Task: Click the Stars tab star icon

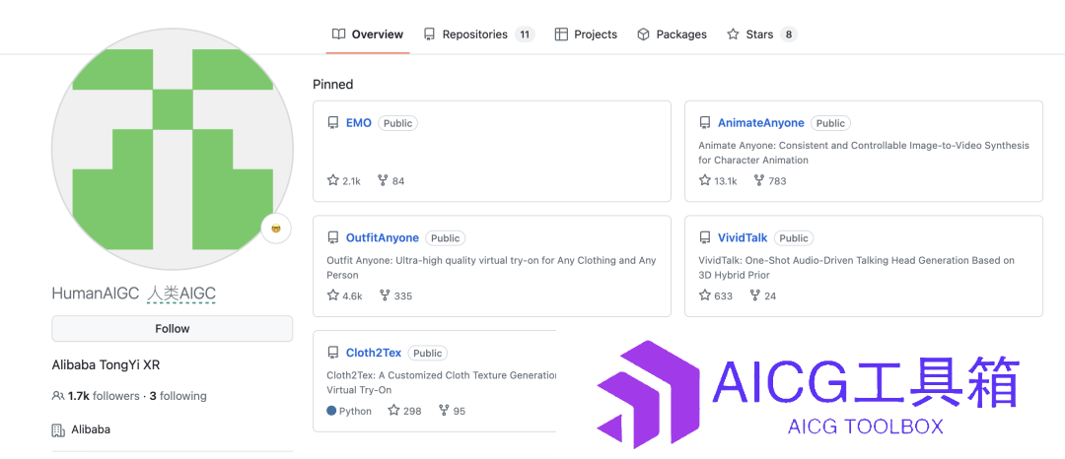Action: click(x=733, y=33)
